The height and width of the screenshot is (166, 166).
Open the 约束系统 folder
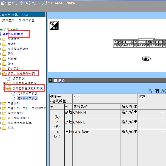point(14,69)
